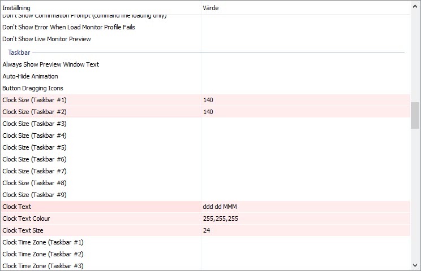Select Clock Size (Taskbar #5) setting
This screenshot has height=271, width=421.
35,147
